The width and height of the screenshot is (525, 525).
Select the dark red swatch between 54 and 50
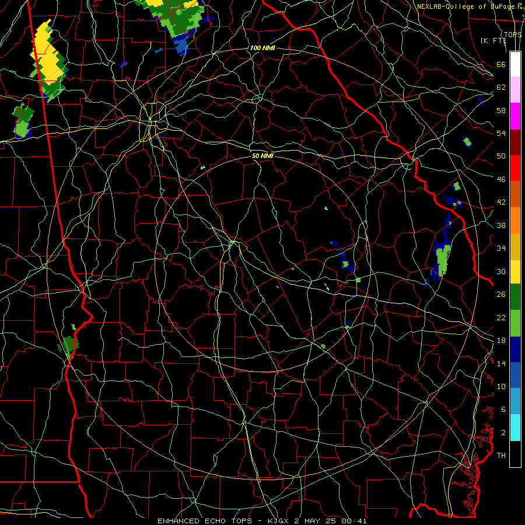[x=515, y=142]
